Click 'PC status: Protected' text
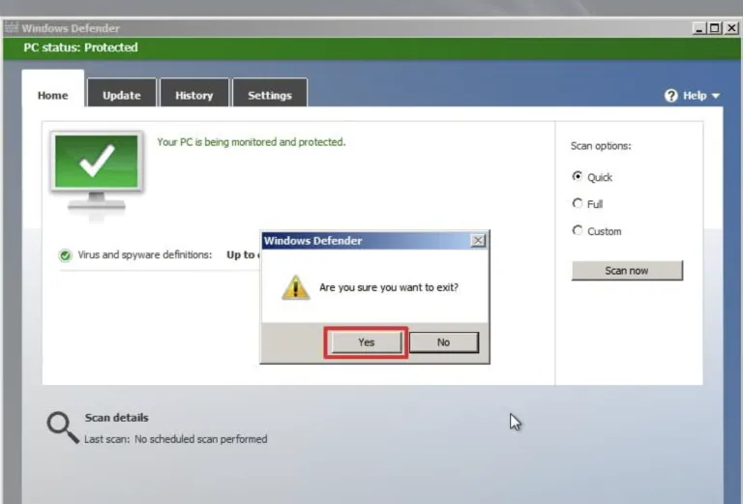Screen dimensions: 743x504 click(x=81, y=47)
